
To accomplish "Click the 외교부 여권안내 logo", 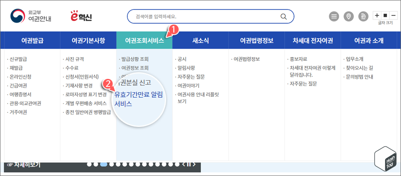I will point(30,16).
